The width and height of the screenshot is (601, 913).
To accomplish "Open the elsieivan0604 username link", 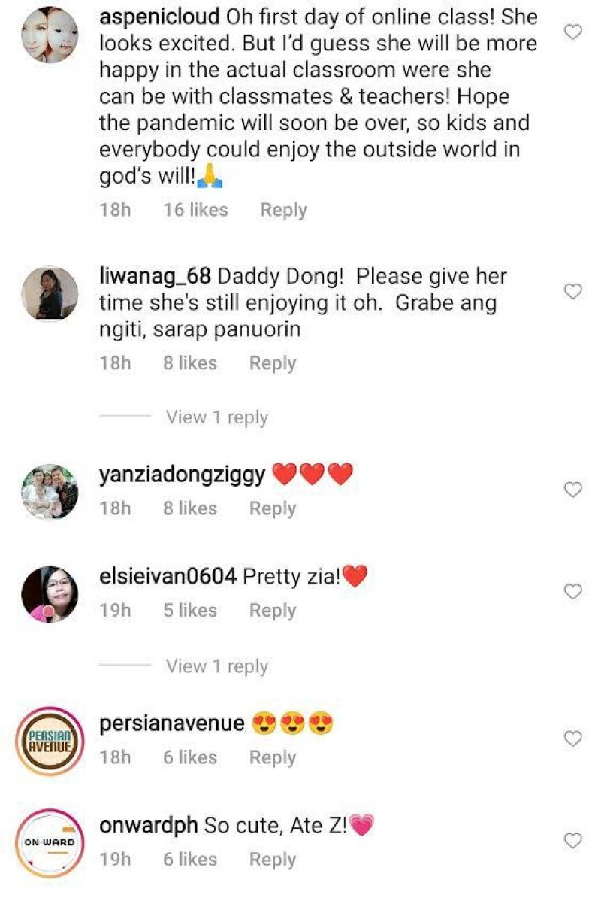I will 168,578.
